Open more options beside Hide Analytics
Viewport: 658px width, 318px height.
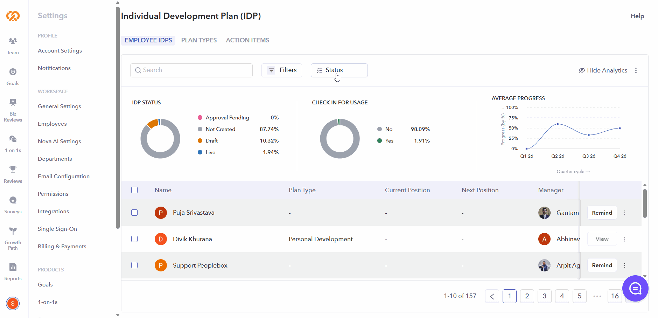636,70
